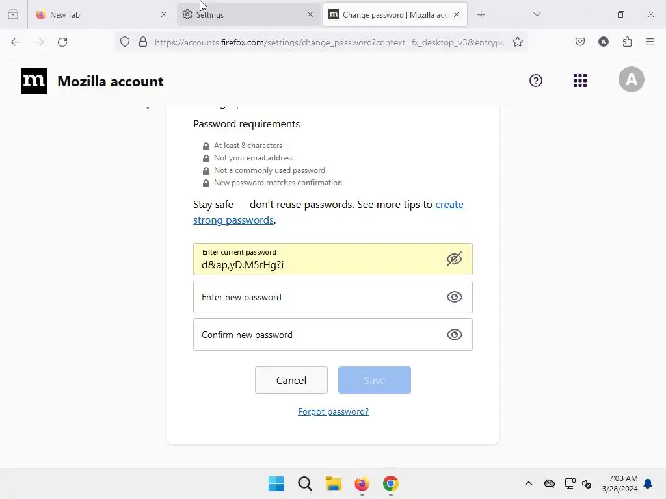Show the new password text
Viewport: 666px width, 499px height.
(455, 297)
